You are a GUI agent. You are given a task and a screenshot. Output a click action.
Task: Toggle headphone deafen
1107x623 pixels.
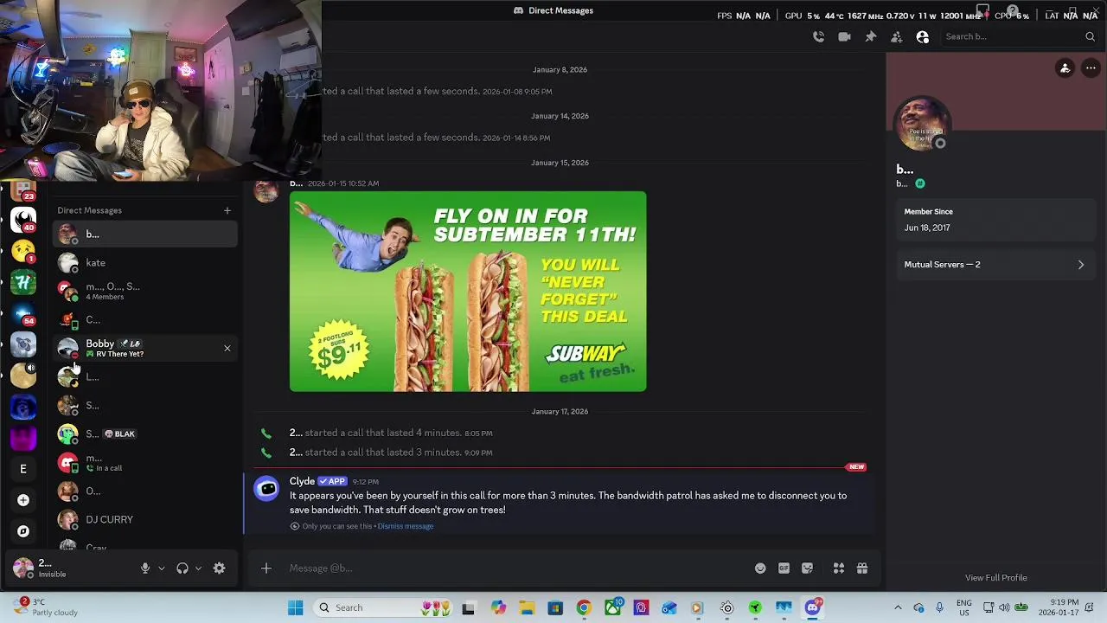[182, 568]
